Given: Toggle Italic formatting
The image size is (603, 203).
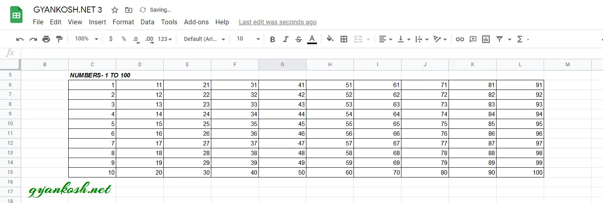Looking at the screenshot, I should pyautogui.click(x=286, y=39).
